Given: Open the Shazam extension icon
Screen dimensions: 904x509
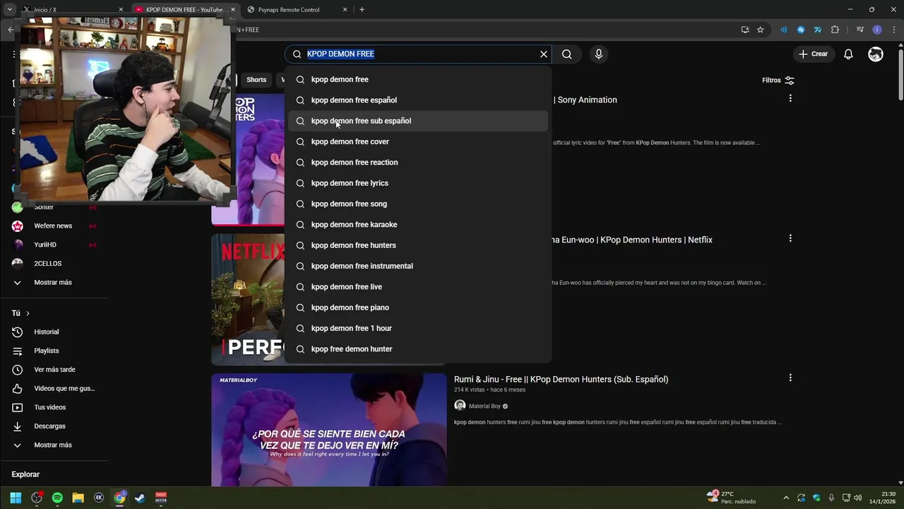Looking at the screenshot, I should 801,30.
